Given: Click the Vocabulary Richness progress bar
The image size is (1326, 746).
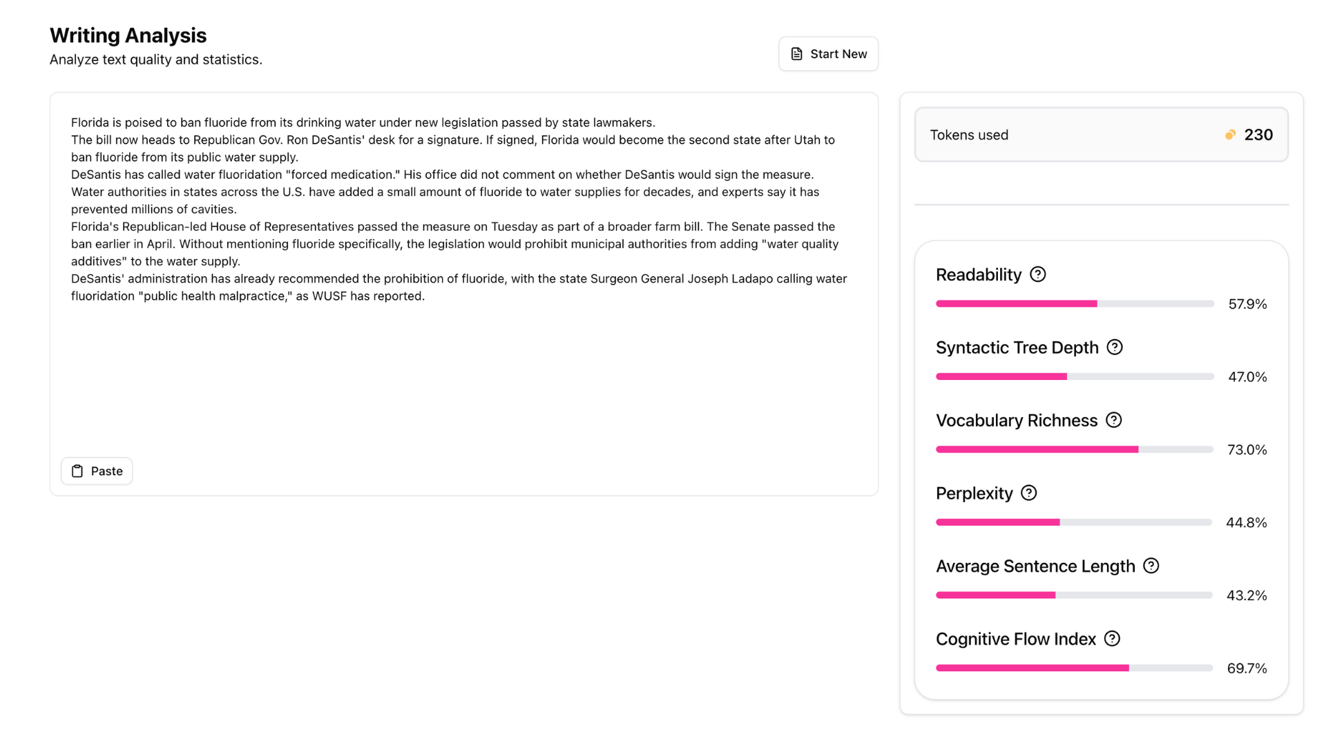Looking at the screenshot, I should click(x=1074, y=450).
